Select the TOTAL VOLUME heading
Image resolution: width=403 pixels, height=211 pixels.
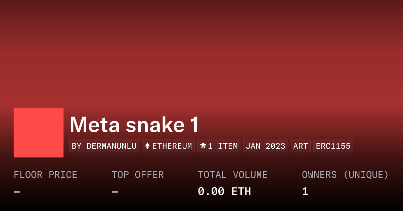point(232,175)
